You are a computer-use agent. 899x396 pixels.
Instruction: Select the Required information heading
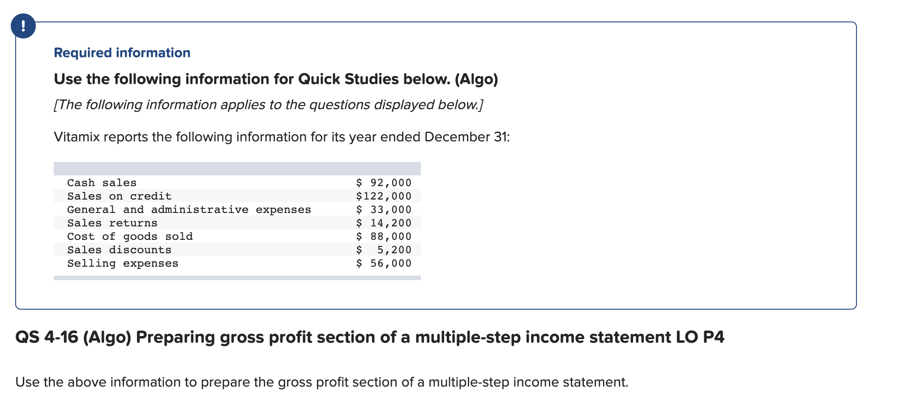coord(122,53)
